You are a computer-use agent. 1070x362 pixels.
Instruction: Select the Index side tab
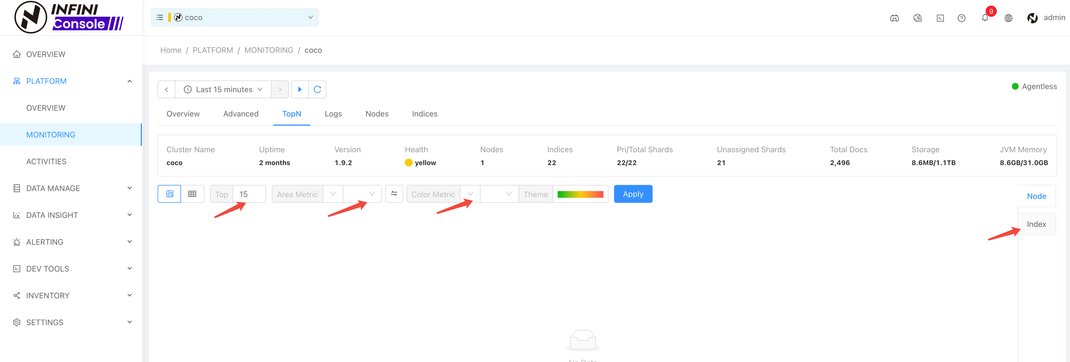tap(1036, 224)
